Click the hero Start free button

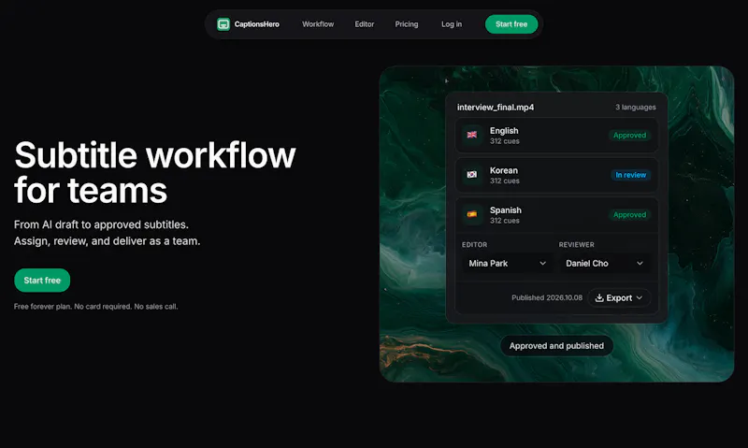pyautogui.click(x=42, y=281)
